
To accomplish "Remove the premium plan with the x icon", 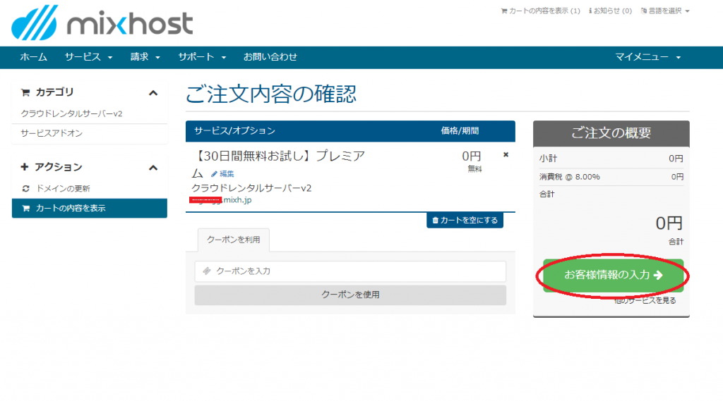I will pyautogui.click(x=506, y=154).
